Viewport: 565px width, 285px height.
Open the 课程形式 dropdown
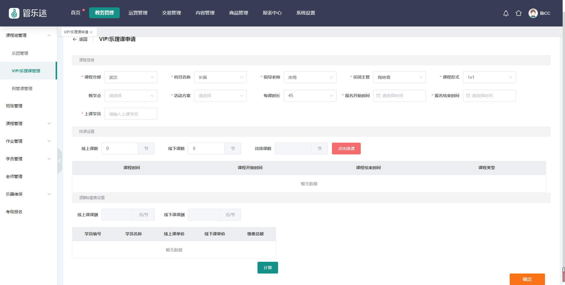(489, 77)
